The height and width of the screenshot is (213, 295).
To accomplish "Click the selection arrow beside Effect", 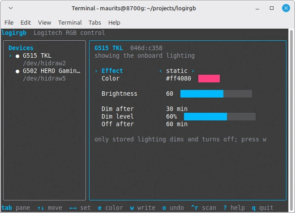I will click(x=96, y=71).
